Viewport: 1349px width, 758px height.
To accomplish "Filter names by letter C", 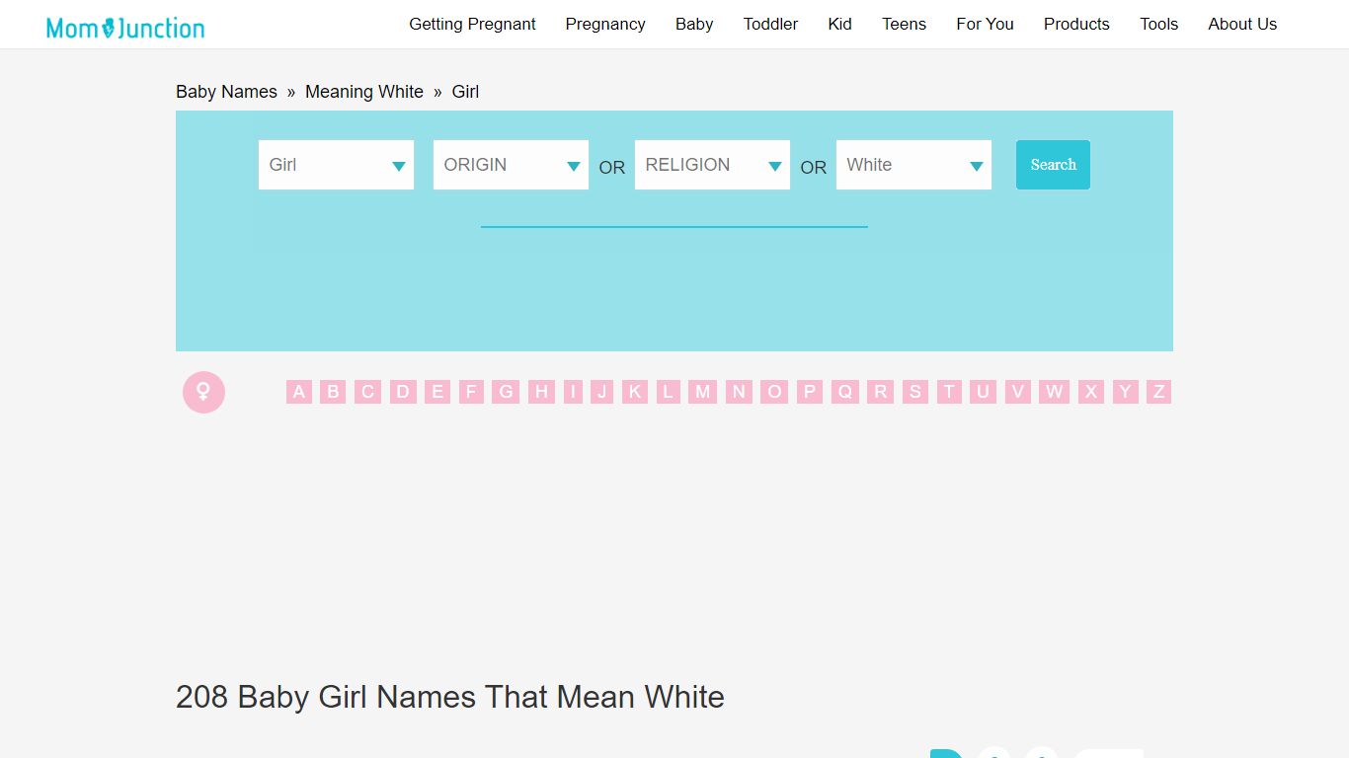I will click(x=367, y=392).
